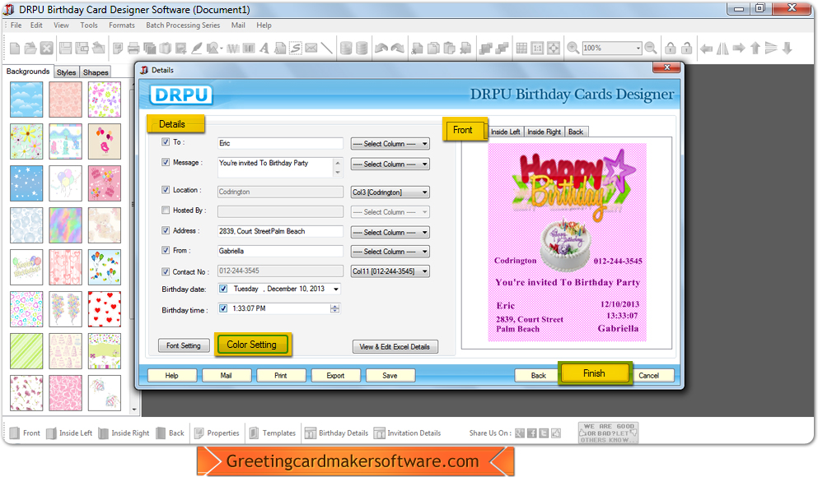Click the From text field containing Gabriella
The width and height of the screenshot is (818, 477).
point(280,251)
